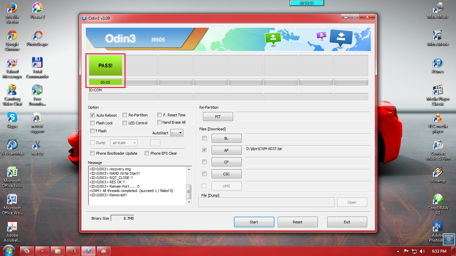The width and height of the screenshot is (456, 256).
Task: Tick the Nand Erase All checkbox
Action: point(160,122)
